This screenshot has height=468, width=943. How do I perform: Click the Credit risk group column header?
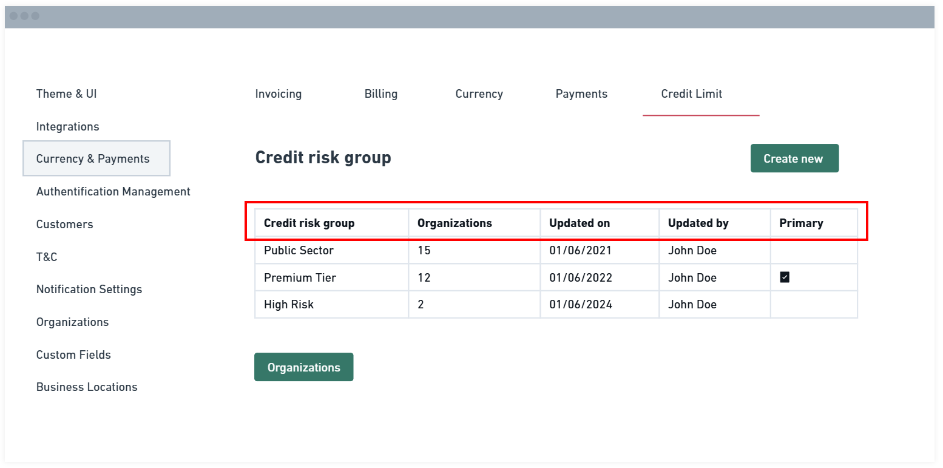331,223
